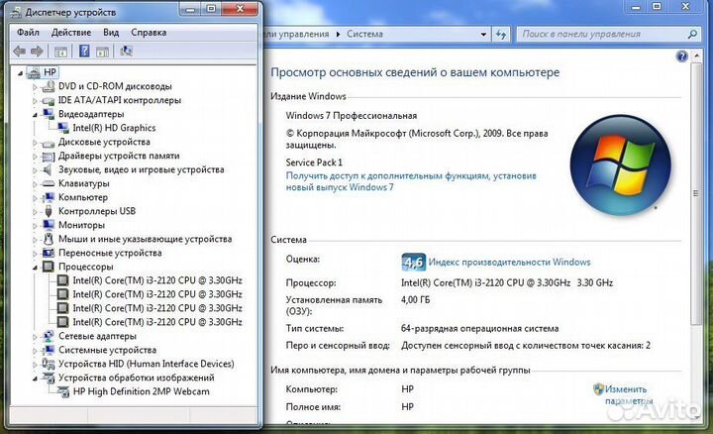Click the Получить доступ к дополнительным функциям link
This screenshot has width=713, height=434.
(411, 181)
